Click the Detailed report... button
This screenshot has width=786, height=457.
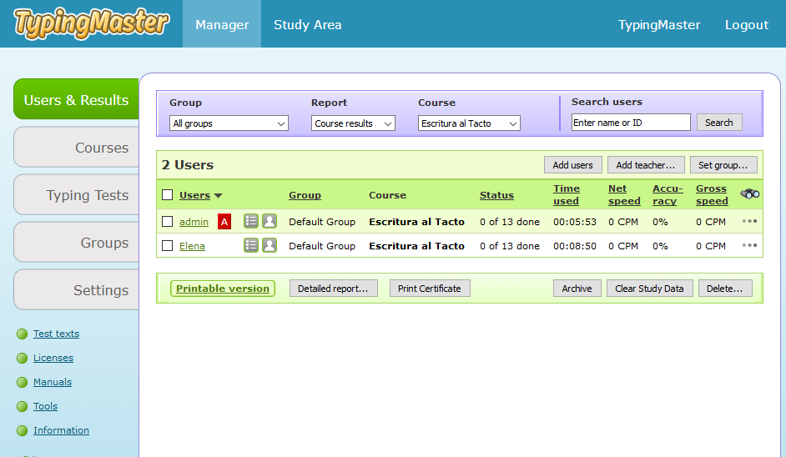(334, 289)
